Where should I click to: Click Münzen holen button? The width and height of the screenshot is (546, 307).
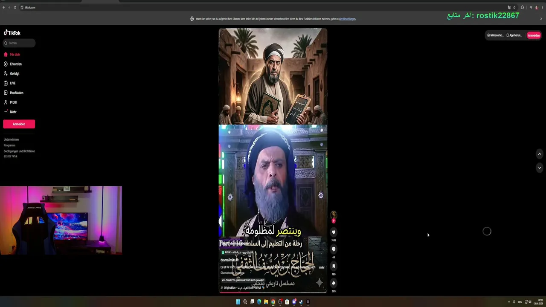click(x=495, y=35)
